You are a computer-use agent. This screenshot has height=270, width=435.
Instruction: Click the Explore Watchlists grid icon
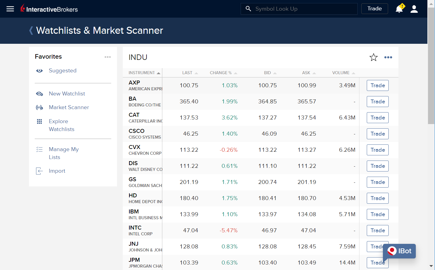[40, 122]
